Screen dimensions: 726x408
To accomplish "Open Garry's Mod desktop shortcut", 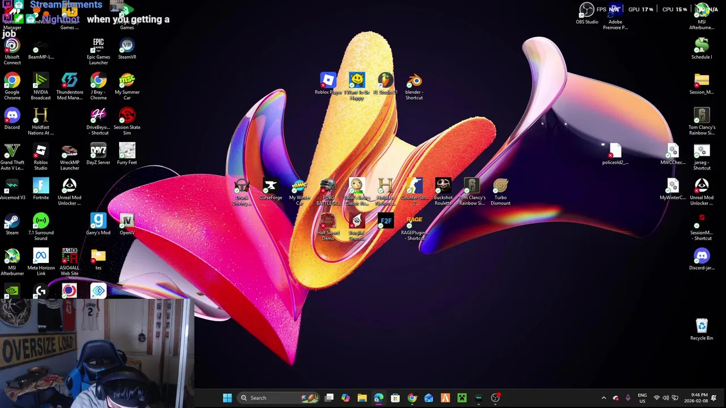I will click(98, 224).
